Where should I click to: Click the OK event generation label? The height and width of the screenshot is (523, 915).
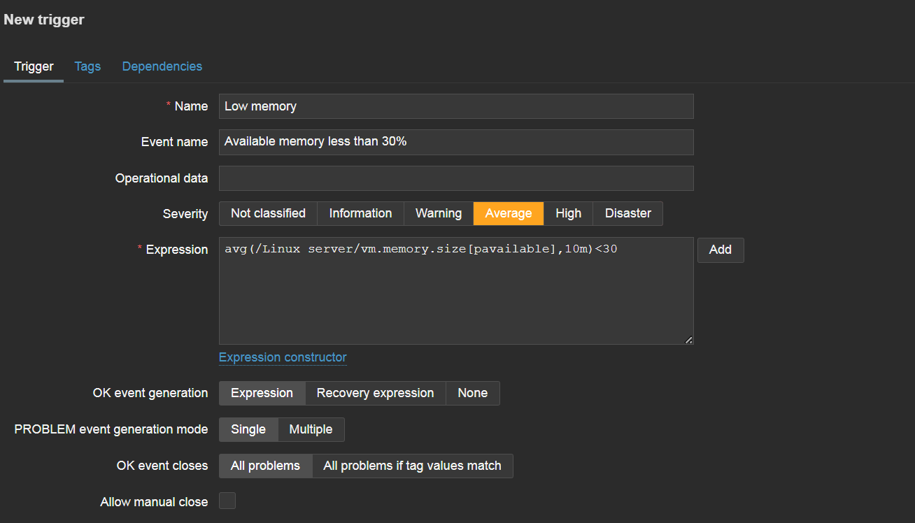[150, 393]
